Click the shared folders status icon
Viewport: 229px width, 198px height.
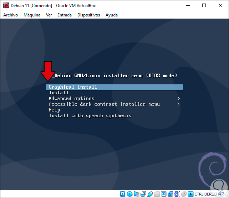[157, 194]
